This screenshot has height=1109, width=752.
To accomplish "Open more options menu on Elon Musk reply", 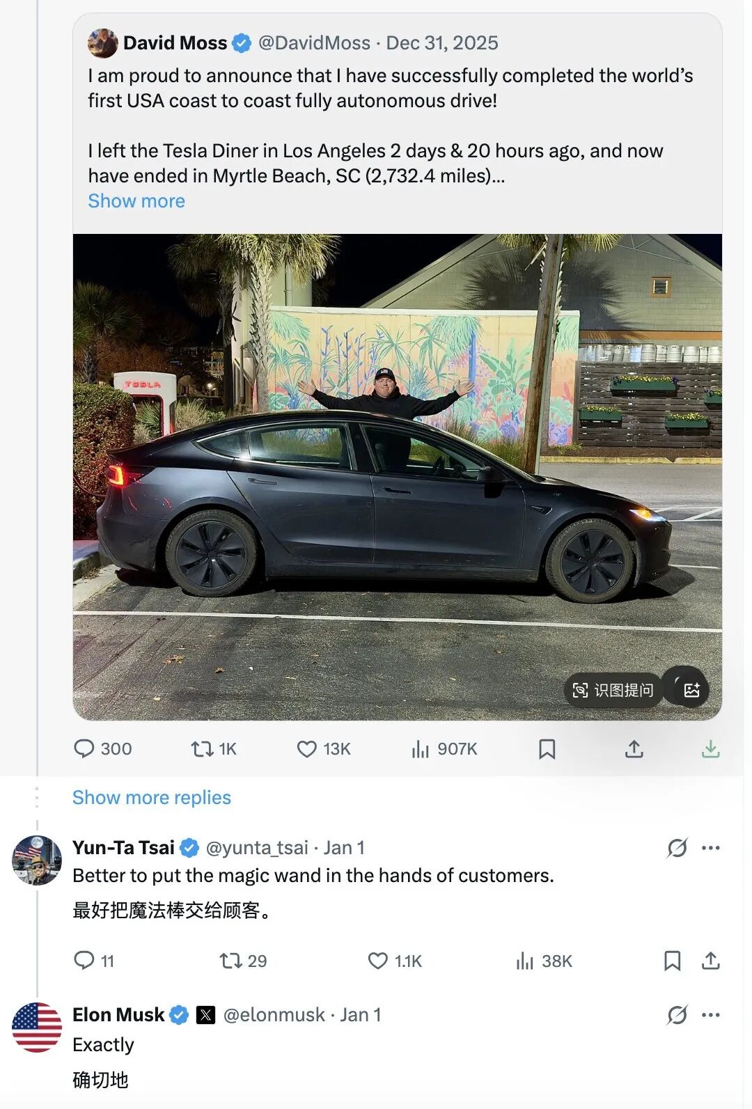I will [x=711, y=1015].
